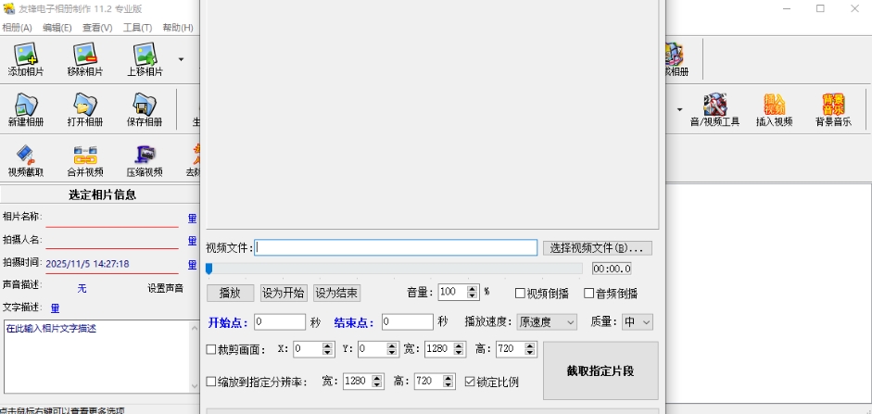Click the 视频文件 path input field
This screenshot has height=414, width=872.
(x=396, y=248)
